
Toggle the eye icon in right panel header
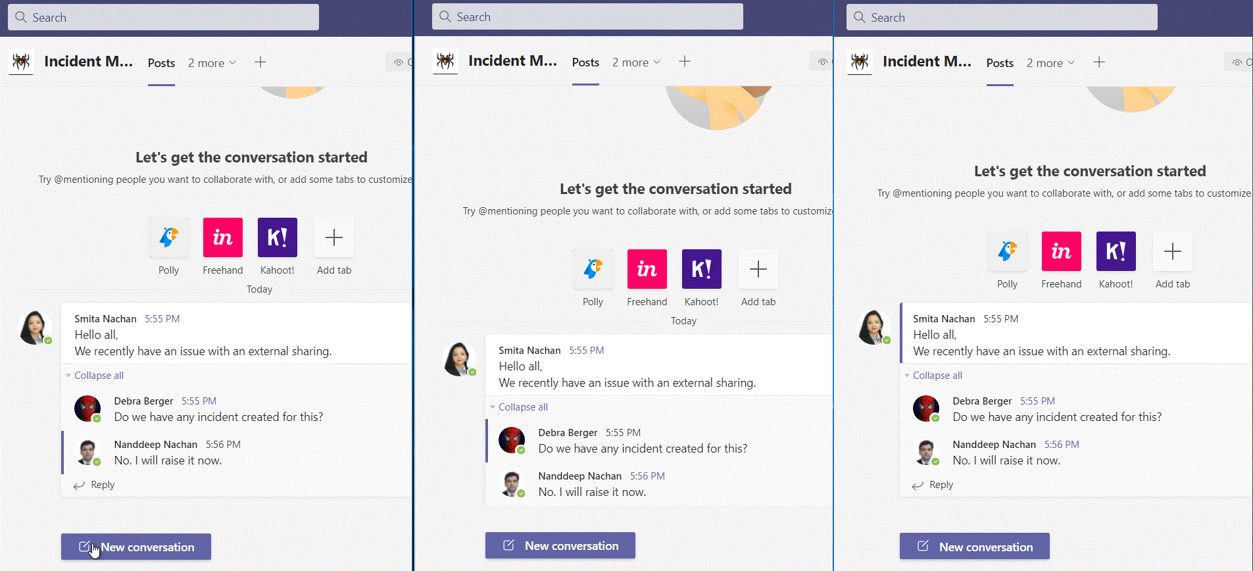point(1237,62)
